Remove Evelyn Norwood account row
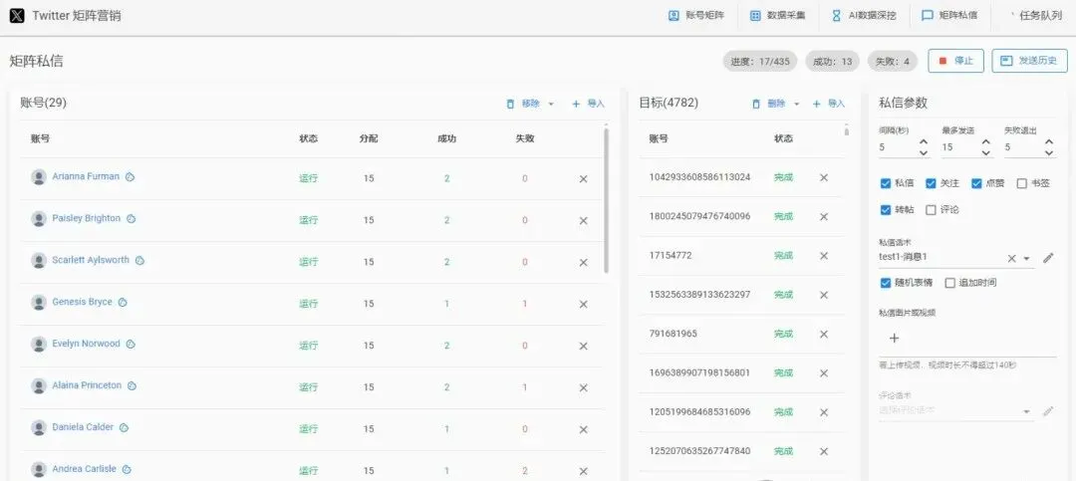Screen dimensions: 1076x481 [x=583, y=346]
